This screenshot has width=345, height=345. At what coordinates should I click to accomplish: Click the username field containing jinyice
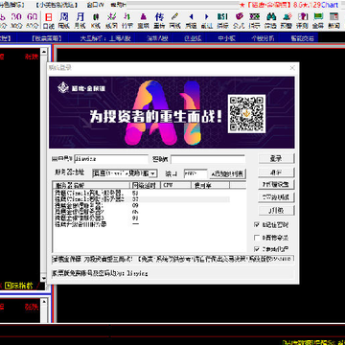tap(111, 159)
